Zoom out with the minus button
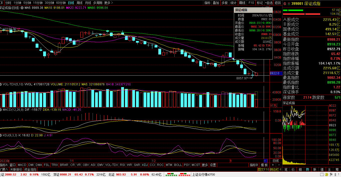 pos(280,165)
